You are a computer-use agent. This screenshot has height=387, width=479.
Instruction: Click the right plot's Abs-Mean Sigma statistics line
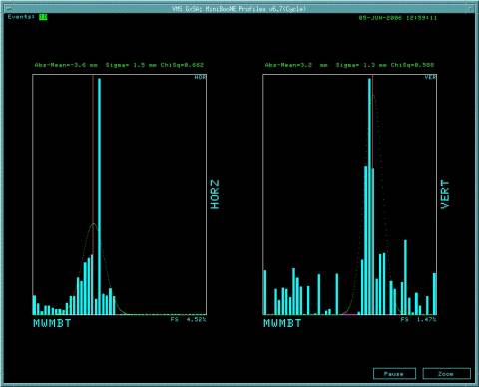(349, 65)
